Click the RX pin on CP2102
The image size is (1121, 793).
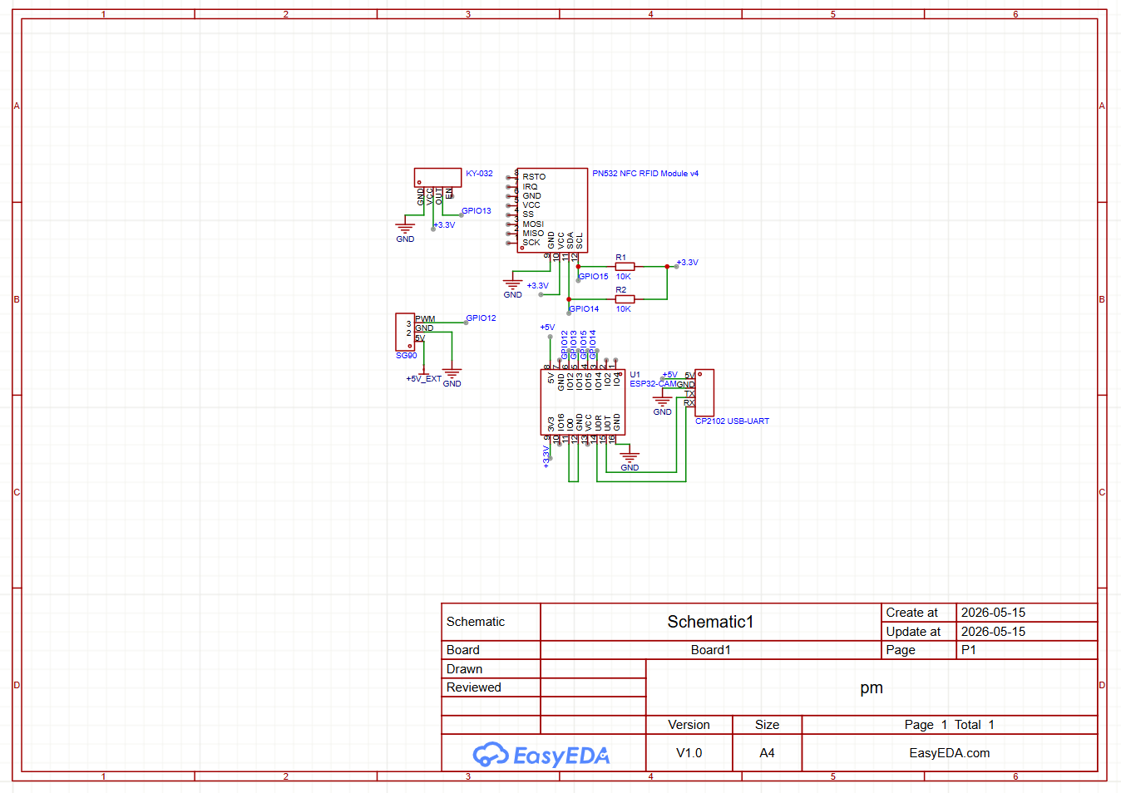[689, 403]
